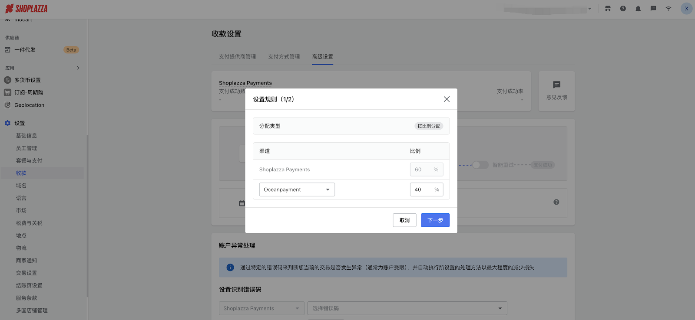Image resolution: width=695 pixels, height=320 pixels.
Task: Open the storefront icon in top bar
Action: pos(608,9)
